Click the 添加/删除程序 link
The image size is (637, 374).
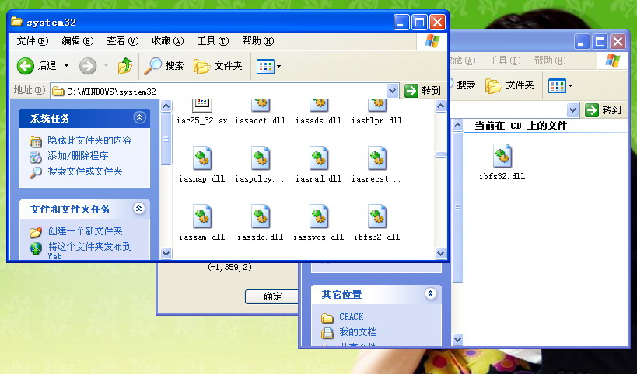[78, 156]
